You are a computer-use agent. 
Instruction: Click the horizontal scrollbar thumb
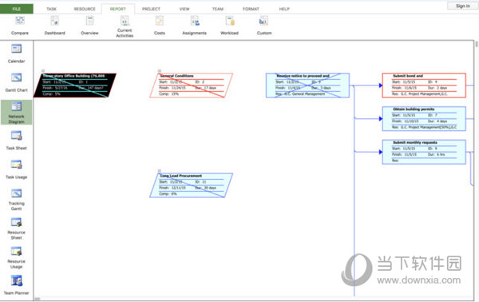(x=37, y=299)
